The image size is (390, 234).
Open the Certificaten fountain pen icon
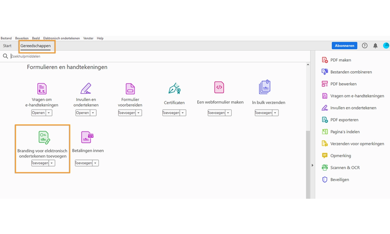click(x=174, y=89)
